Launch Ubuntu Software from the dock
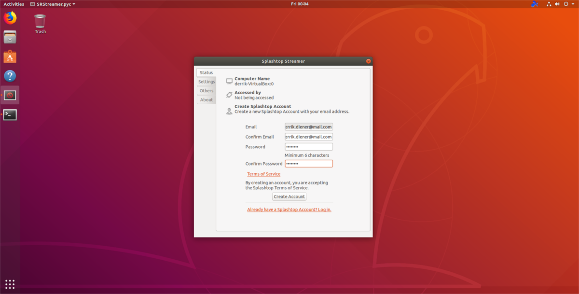 pyautogui.click(x=10, y=56)
